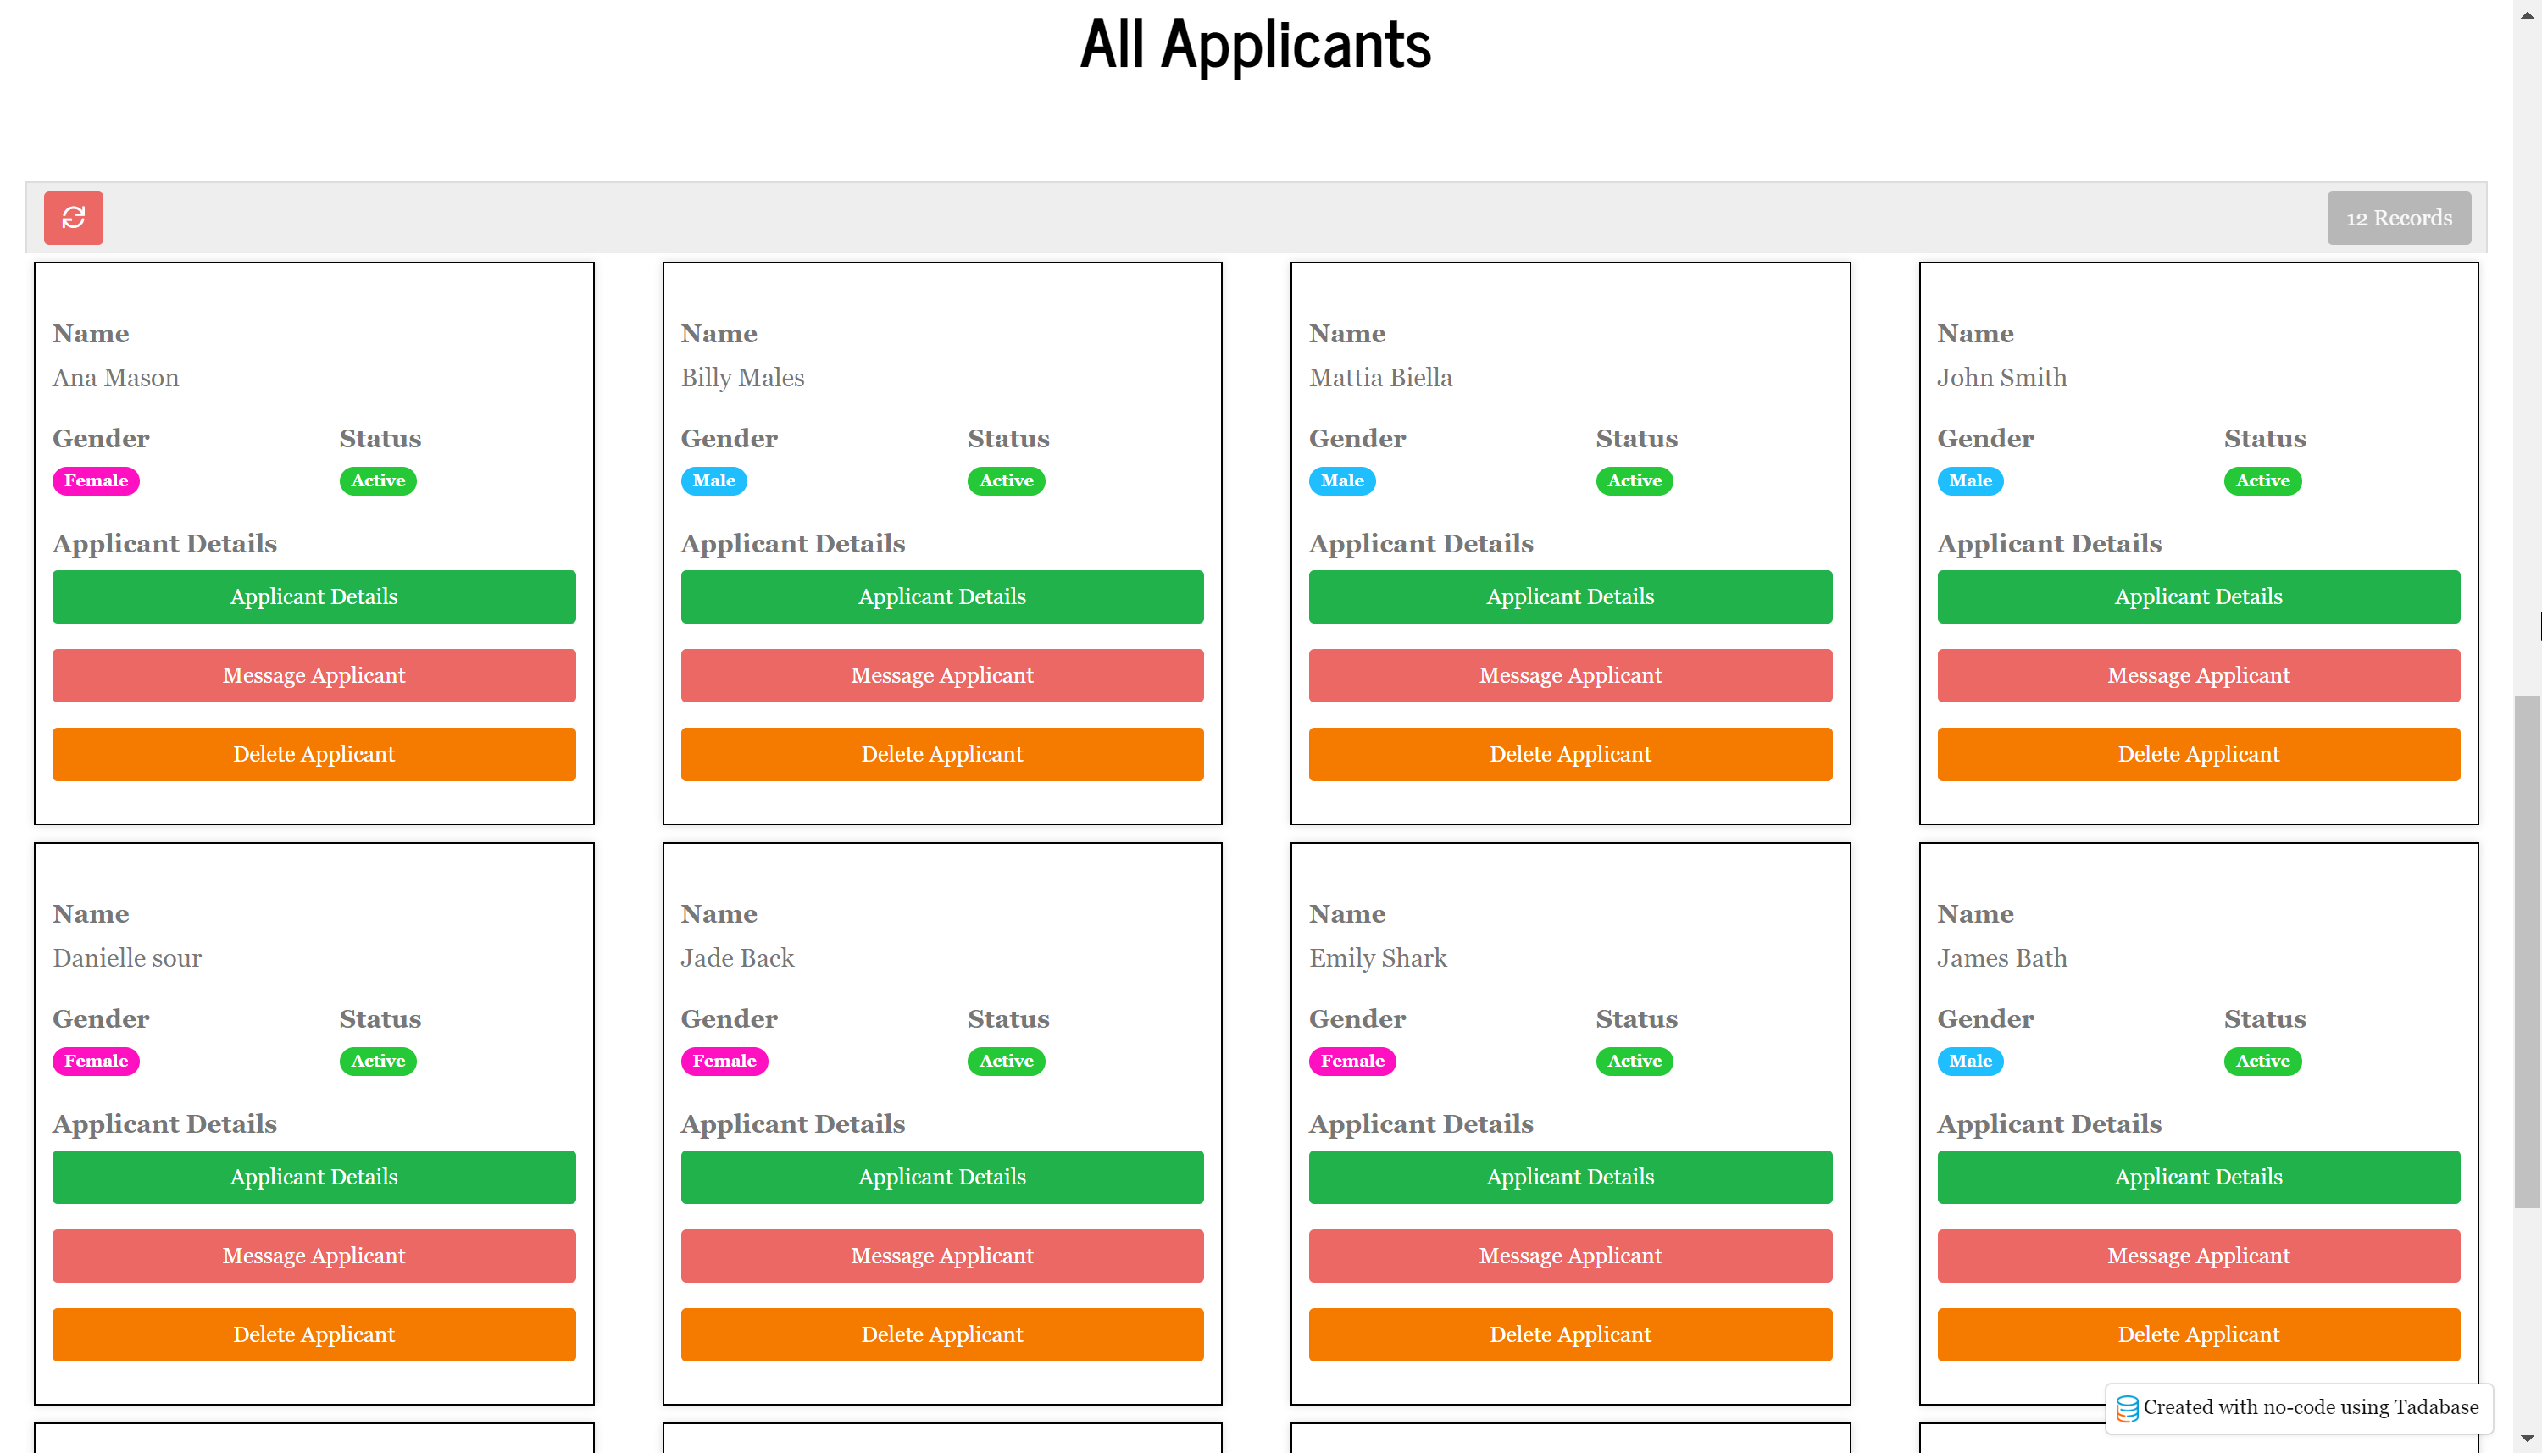Click the Male badge on Mattia Biella's card
2542x1453 pixels.
pyautogui.click(x=1342, y=481)
